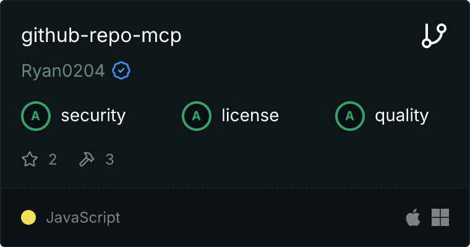Click the security label text
470x247 pixels.
93,115
